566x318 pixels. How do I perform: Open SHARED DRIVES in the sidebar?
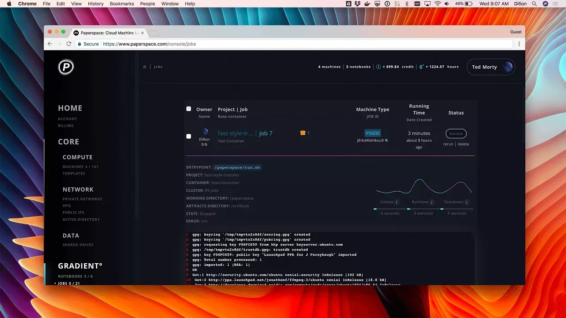pyautogui.click(x=78, y=245)
